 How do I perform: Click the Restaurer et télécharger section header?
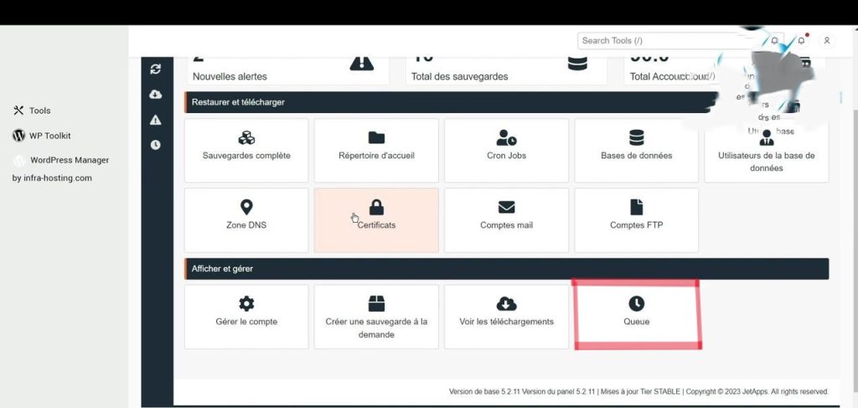(449, 102)
